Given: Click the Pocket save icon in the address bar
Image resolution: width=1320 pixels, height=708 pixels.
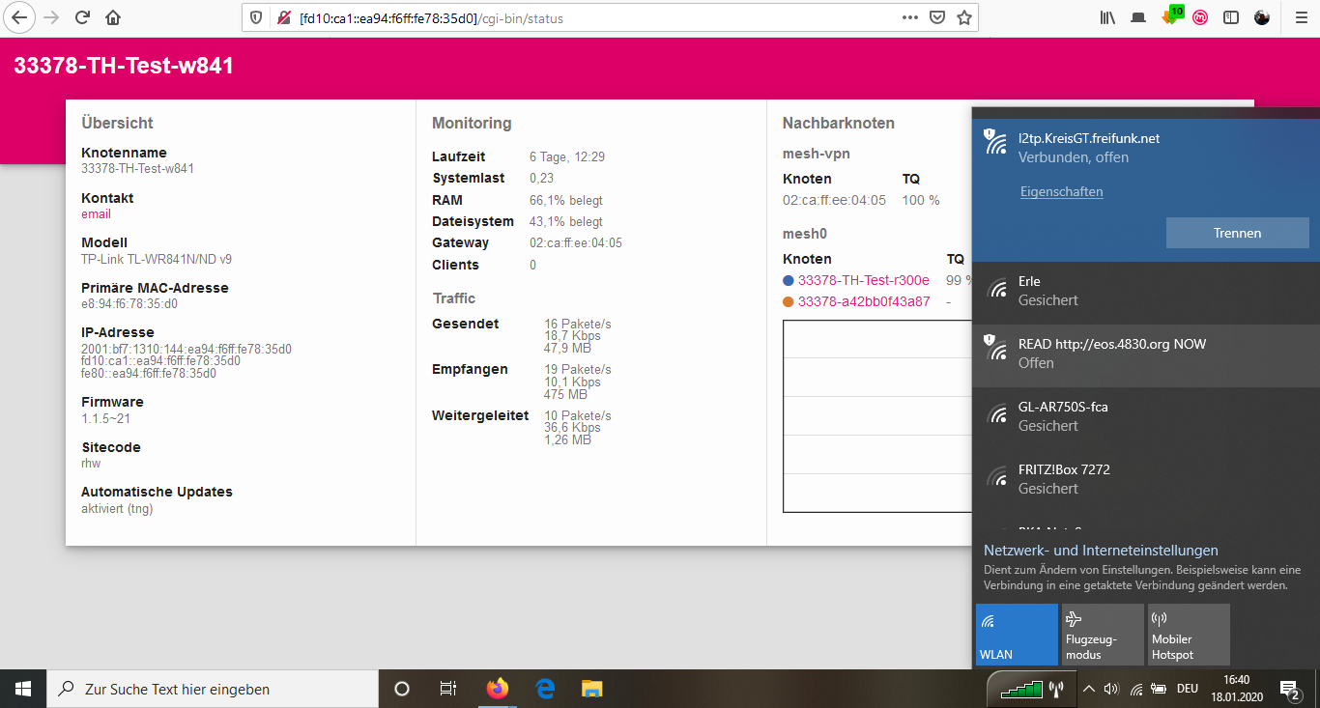Looking at the screenshot, I should click(936, 17).
